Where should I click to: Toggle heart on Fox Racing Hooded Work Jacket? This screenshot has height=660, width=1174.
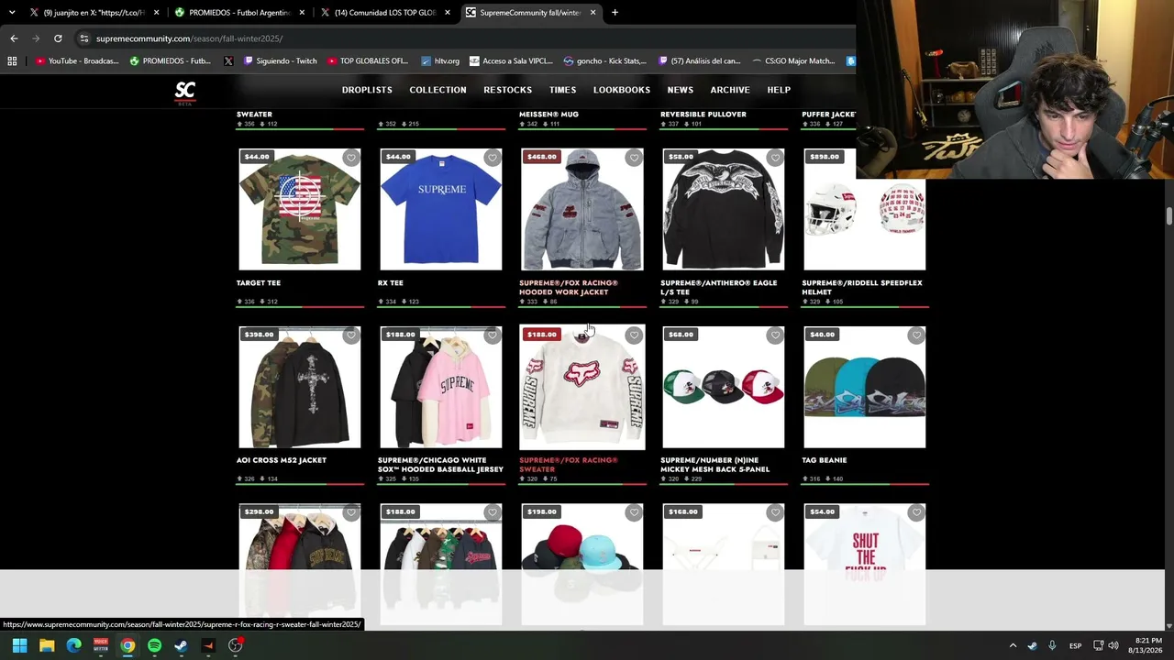coord(634,158)
